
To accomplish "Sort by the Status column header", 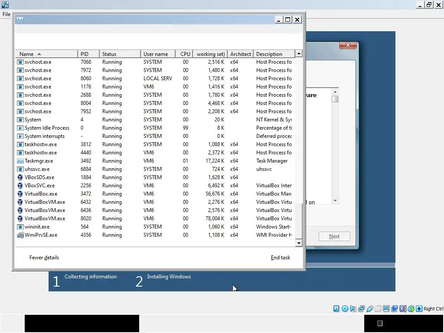I will pyautogui.click(x=120, y=54).
